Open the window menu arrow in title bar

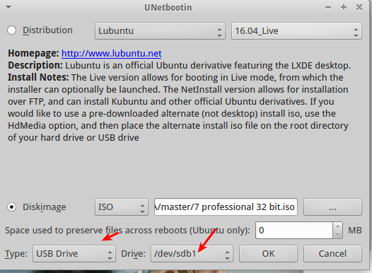8,7
